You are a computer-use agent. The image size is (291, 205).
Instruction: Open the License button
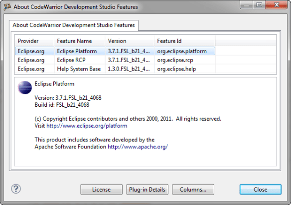(x=101, y=190)
